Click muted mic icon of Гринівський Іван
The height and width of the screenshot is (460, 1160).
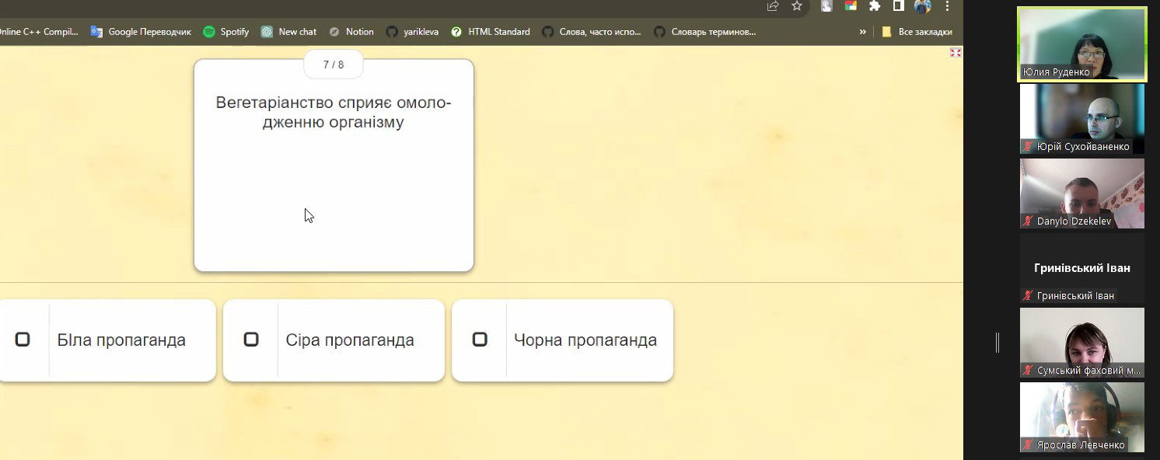[1028, 295]
